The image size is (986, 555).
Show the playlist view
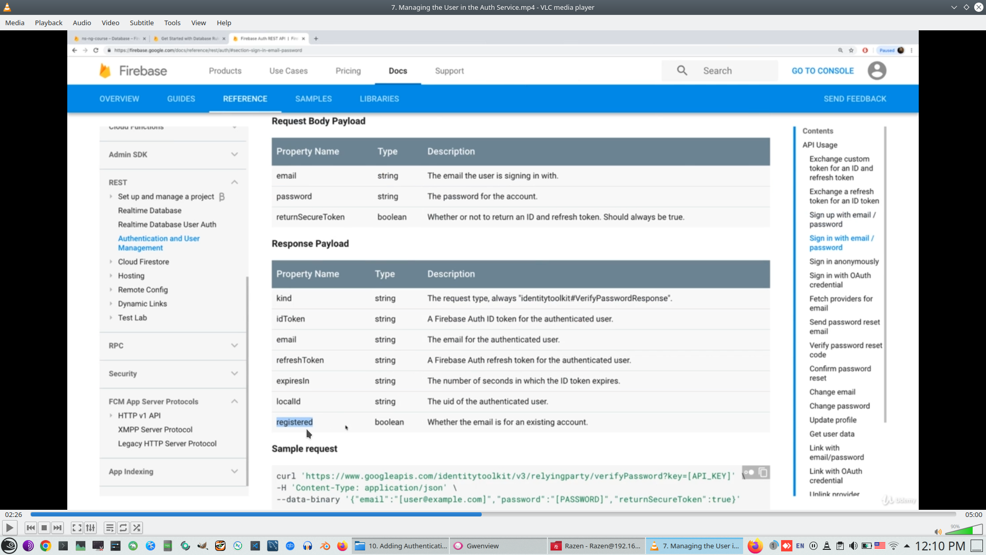110,528
